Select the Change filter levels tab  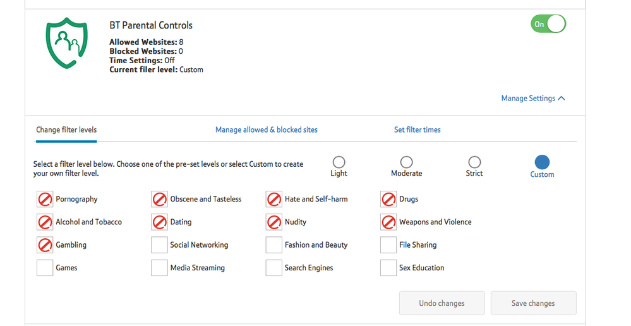(x=66, y=130)
